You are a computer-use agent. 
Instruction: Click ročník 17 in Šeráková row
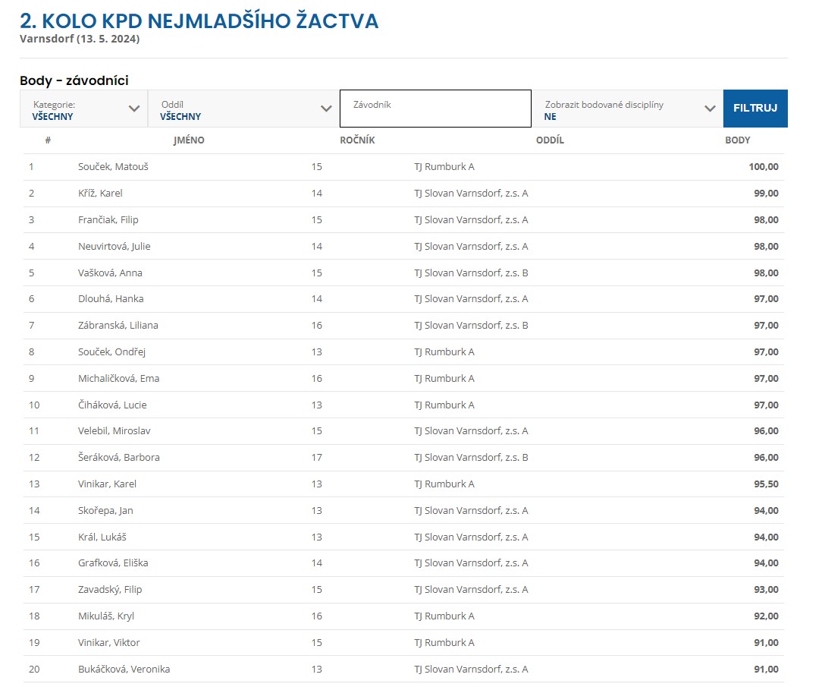coord(316,457)
